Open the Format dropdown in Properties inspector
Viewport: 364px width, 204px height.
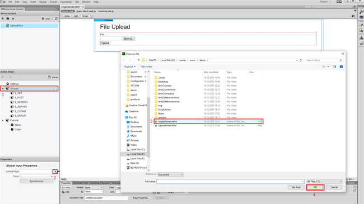(x=94, y=188)
